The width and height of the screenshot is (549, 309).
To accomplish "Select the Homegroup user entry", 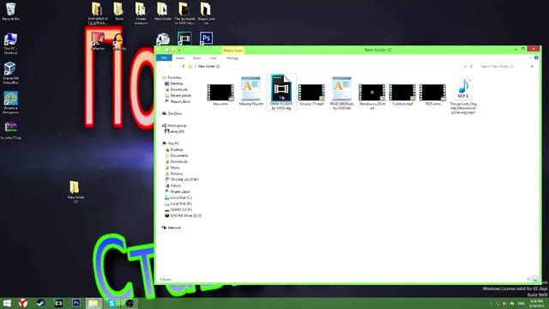I will (177, 131).
